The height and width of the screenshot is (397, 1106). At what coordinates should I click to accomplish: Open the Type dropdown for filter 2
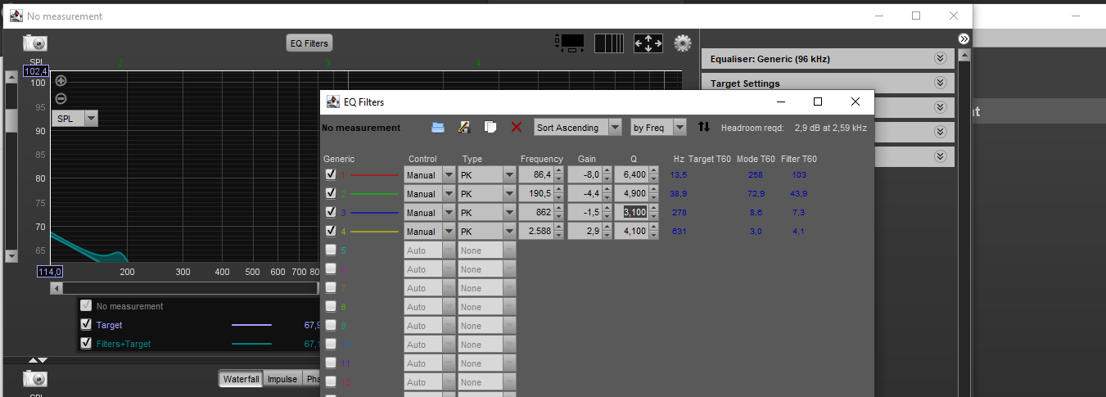coord(508,194)
